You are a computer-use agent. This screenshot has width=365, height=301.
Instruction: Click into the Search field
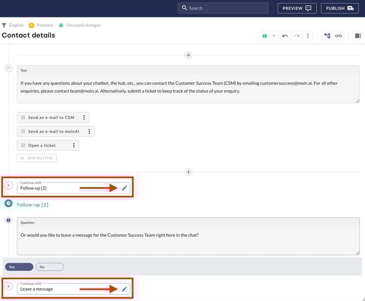coord(223,8)
